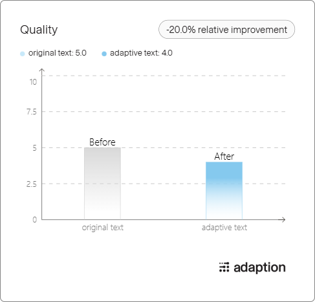Click the 10 tick on the y-axis

tap(33, 82)
